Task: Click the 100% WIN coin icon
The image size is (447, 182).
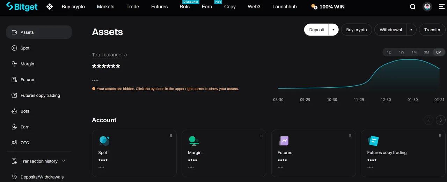Action: [314, 7]
